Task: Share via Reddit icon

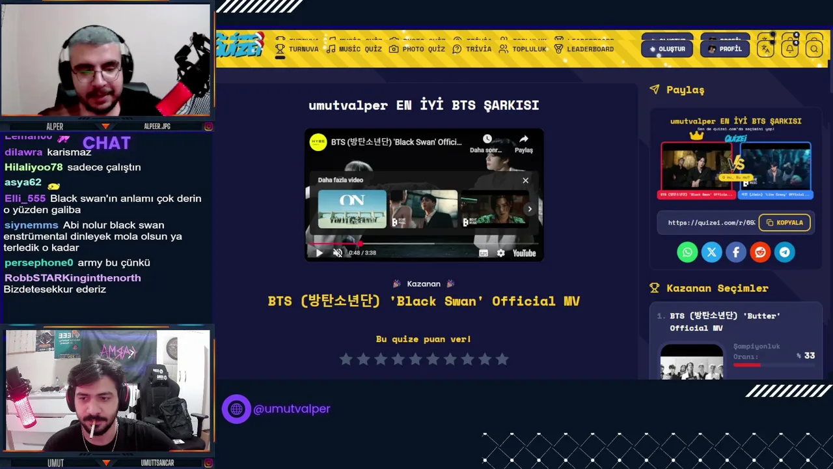Action: pos(760,252)
